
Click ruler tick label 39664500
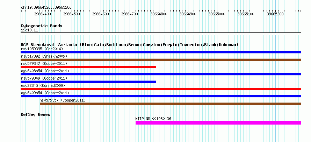pos(71,14)
